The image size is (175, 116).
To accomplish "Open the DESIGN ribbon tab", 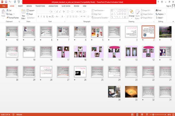I will 29,6.
